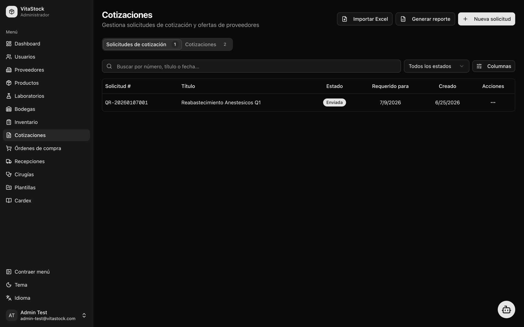Viewport: 524px width, 327px height.
Task: Click the Importar Excel button
Action: click(364, 19)
